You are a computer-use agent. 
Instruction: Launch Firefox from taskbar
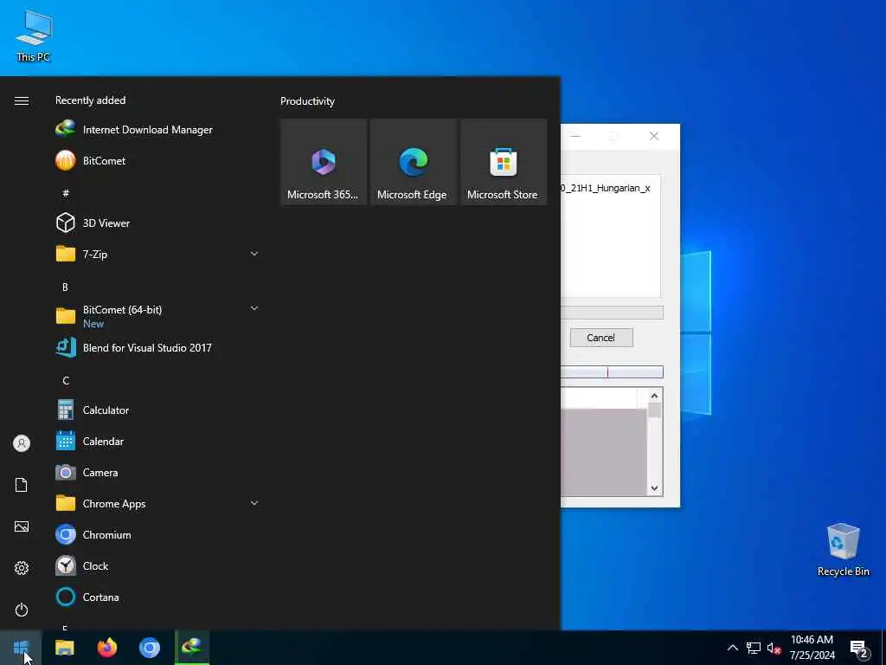click(106, 648)
